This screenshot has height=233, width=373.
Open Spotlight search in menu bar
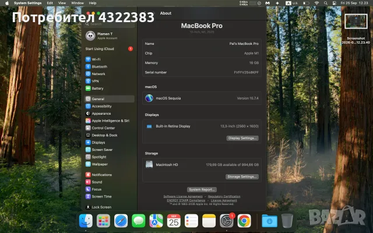(x=325, y=3)
